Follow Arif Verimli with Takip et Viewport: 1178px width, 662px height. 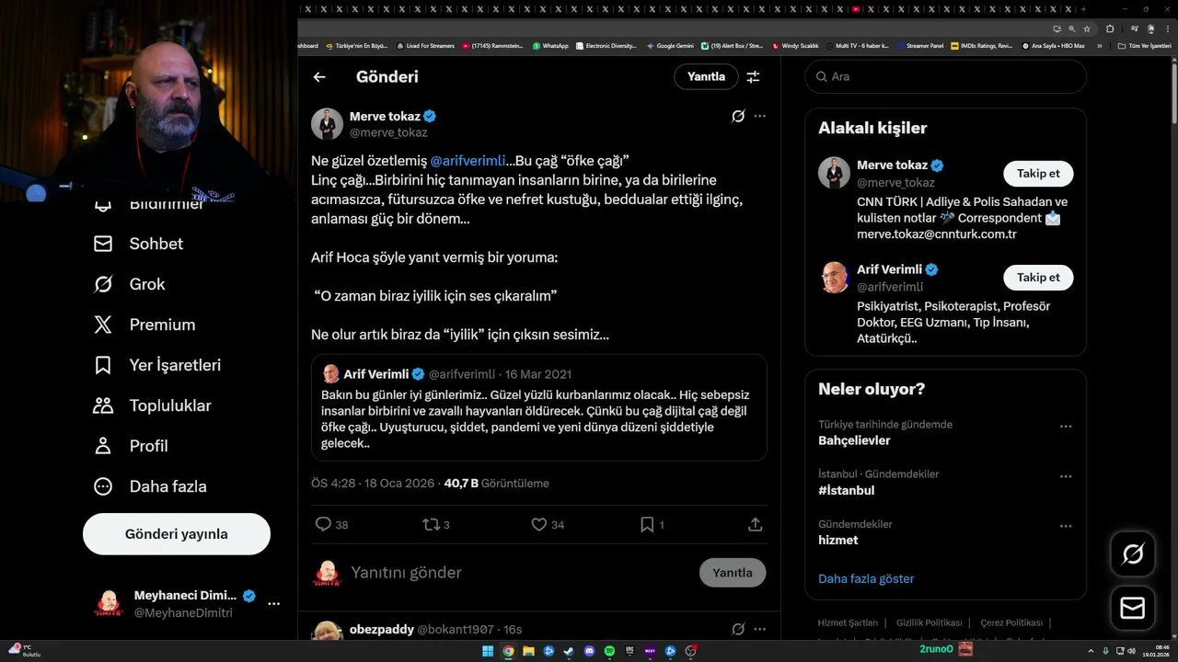pyautogui.click(x=1038, y=278)
